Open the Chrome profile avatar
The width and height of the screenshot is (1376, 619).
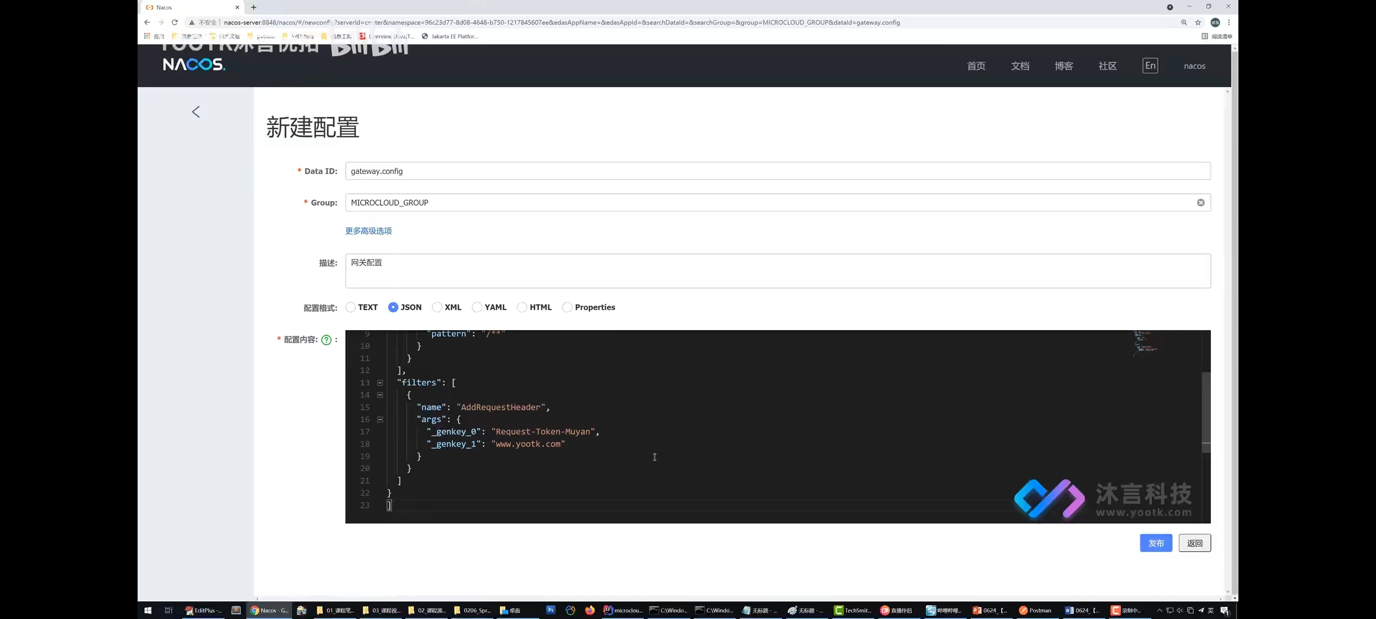tap(1215, 22)
